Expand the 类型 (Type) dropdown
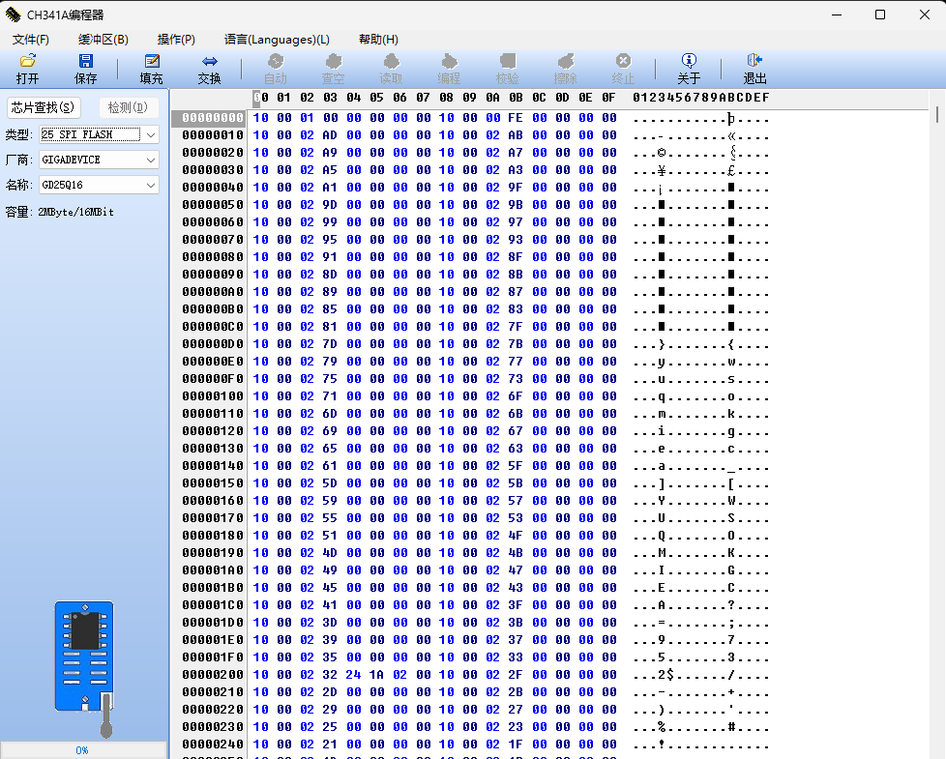This screenshot has width=946, height=759. pyautogui.click(x=151, y=134)
